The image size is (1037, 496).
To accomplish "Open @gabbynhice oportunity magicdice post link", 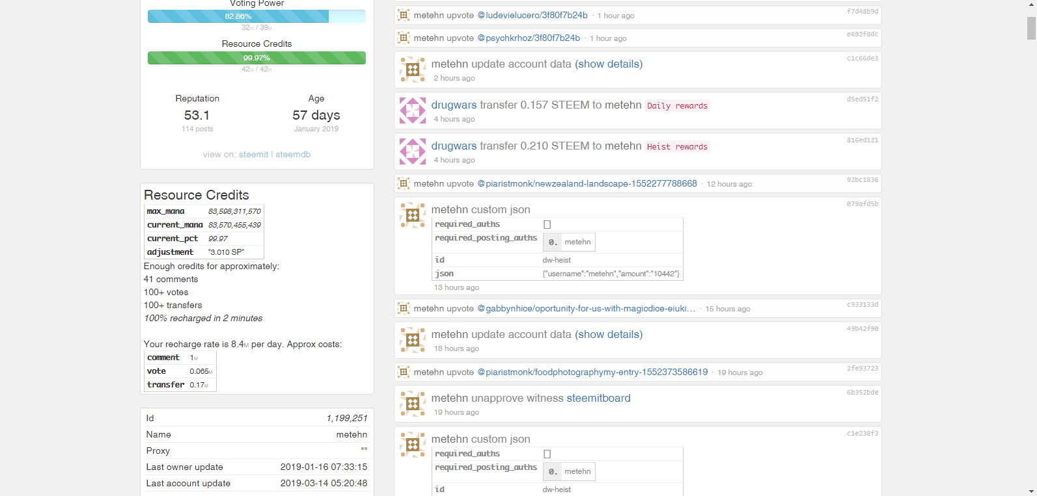I will [x=587, y=308].
